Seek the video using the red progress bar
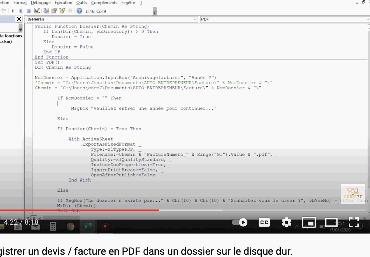370x257 pixels. pyautogui.click(x=79, y=210)
